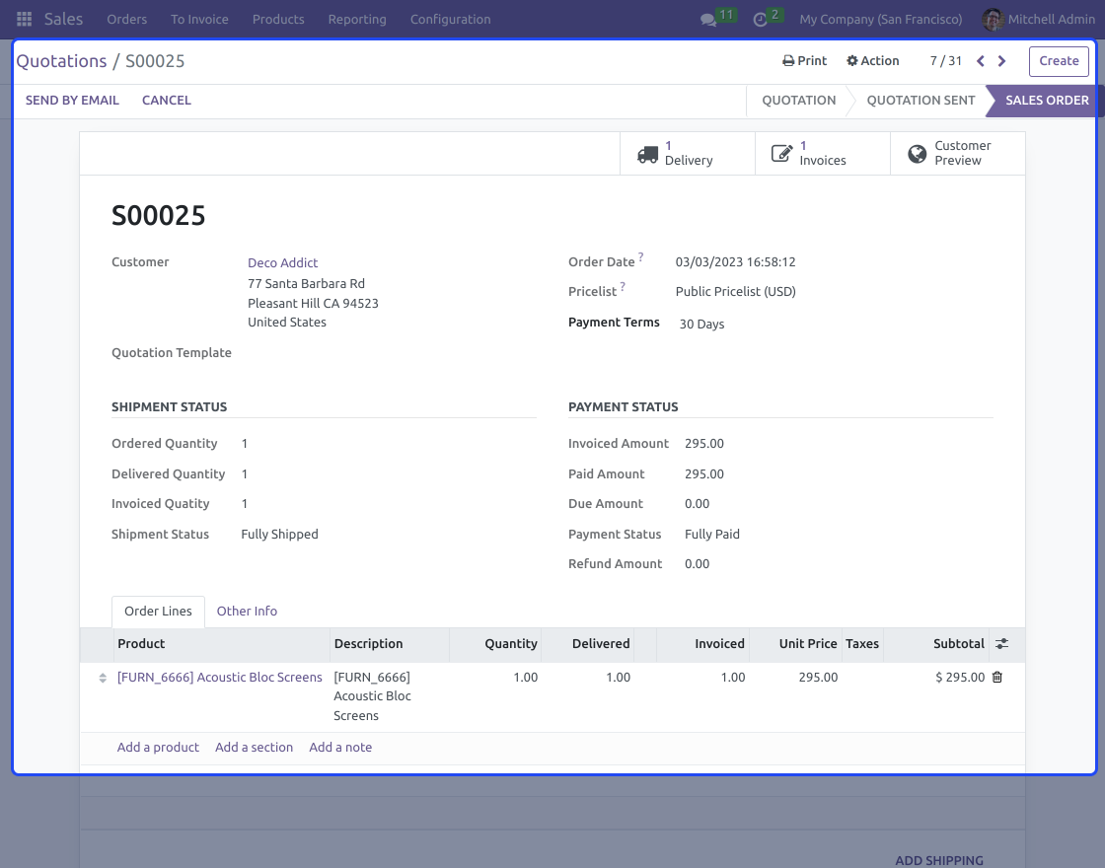Click the Invoices pencil icon
Image resolution: width=1105 pixels, height=868 pixels.
click(x=781, y=154)
